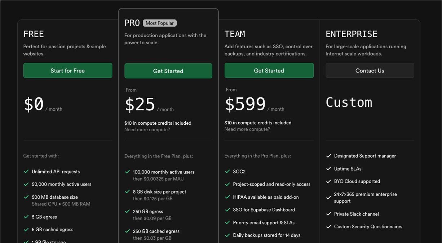Click the Enterprise Contact Us button
Image resolution: width=442 pixels, height=243 pixels.
[370, 71]
